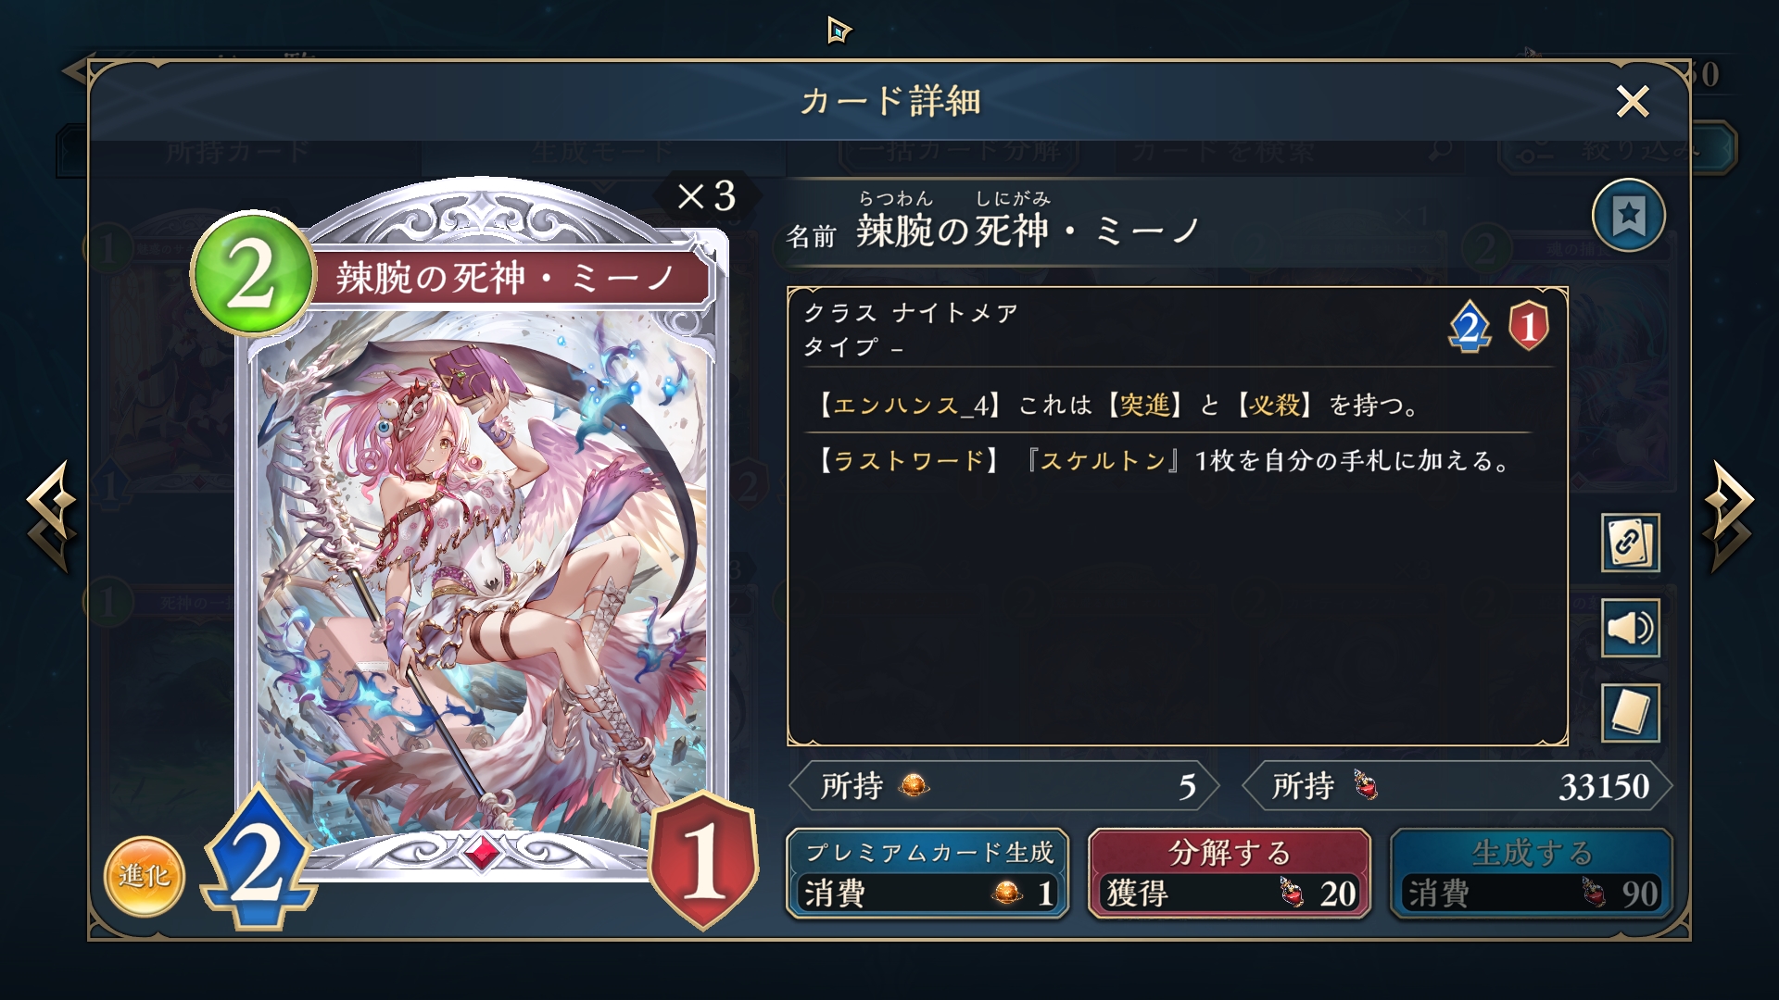
Task: Go to next card with right arrow
Action: (1729, 516)
